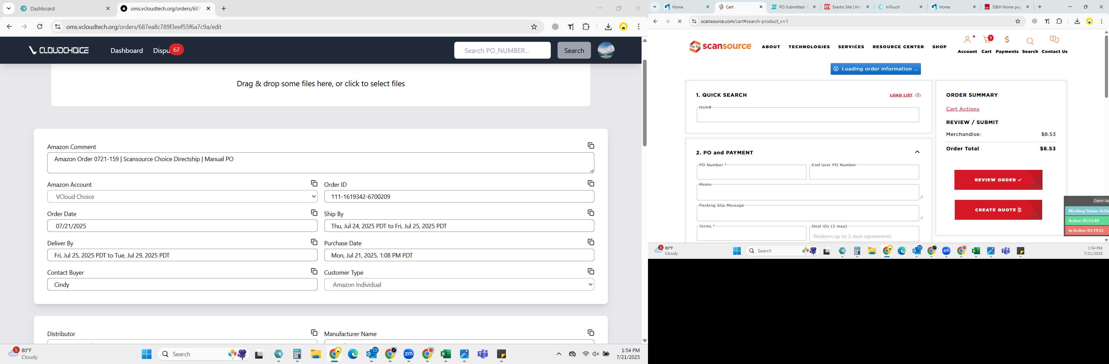Click the LOAD LIST link
The height and width of the screenshot is (364, 1109).
[x=905, y=95]
